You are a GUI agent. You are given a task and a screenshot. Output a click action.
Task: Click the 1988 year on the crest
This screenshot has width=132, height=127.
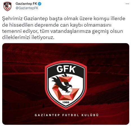point(66,102)
